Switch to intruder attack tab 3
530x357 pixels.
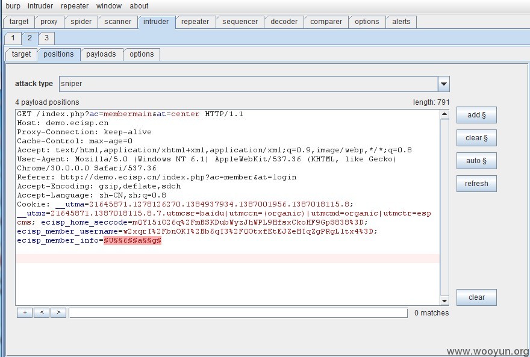[x=46, y=38]
